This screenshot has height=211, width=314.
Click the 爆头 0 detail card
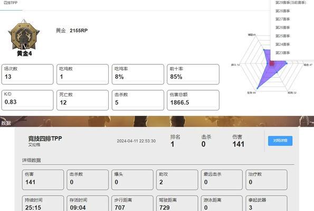pyautogui.click(x=132, y=179)
